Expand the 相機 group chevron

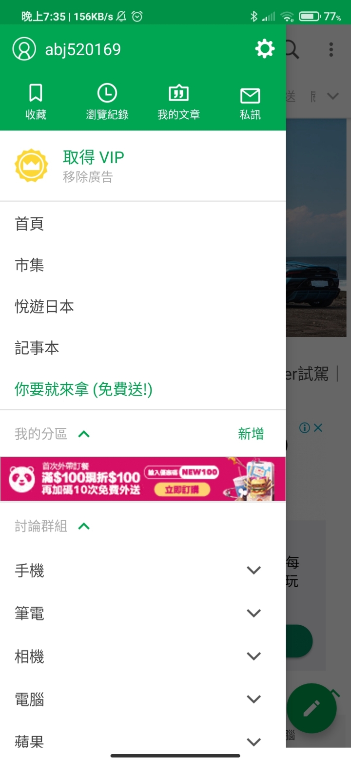[x=253, y=656]
